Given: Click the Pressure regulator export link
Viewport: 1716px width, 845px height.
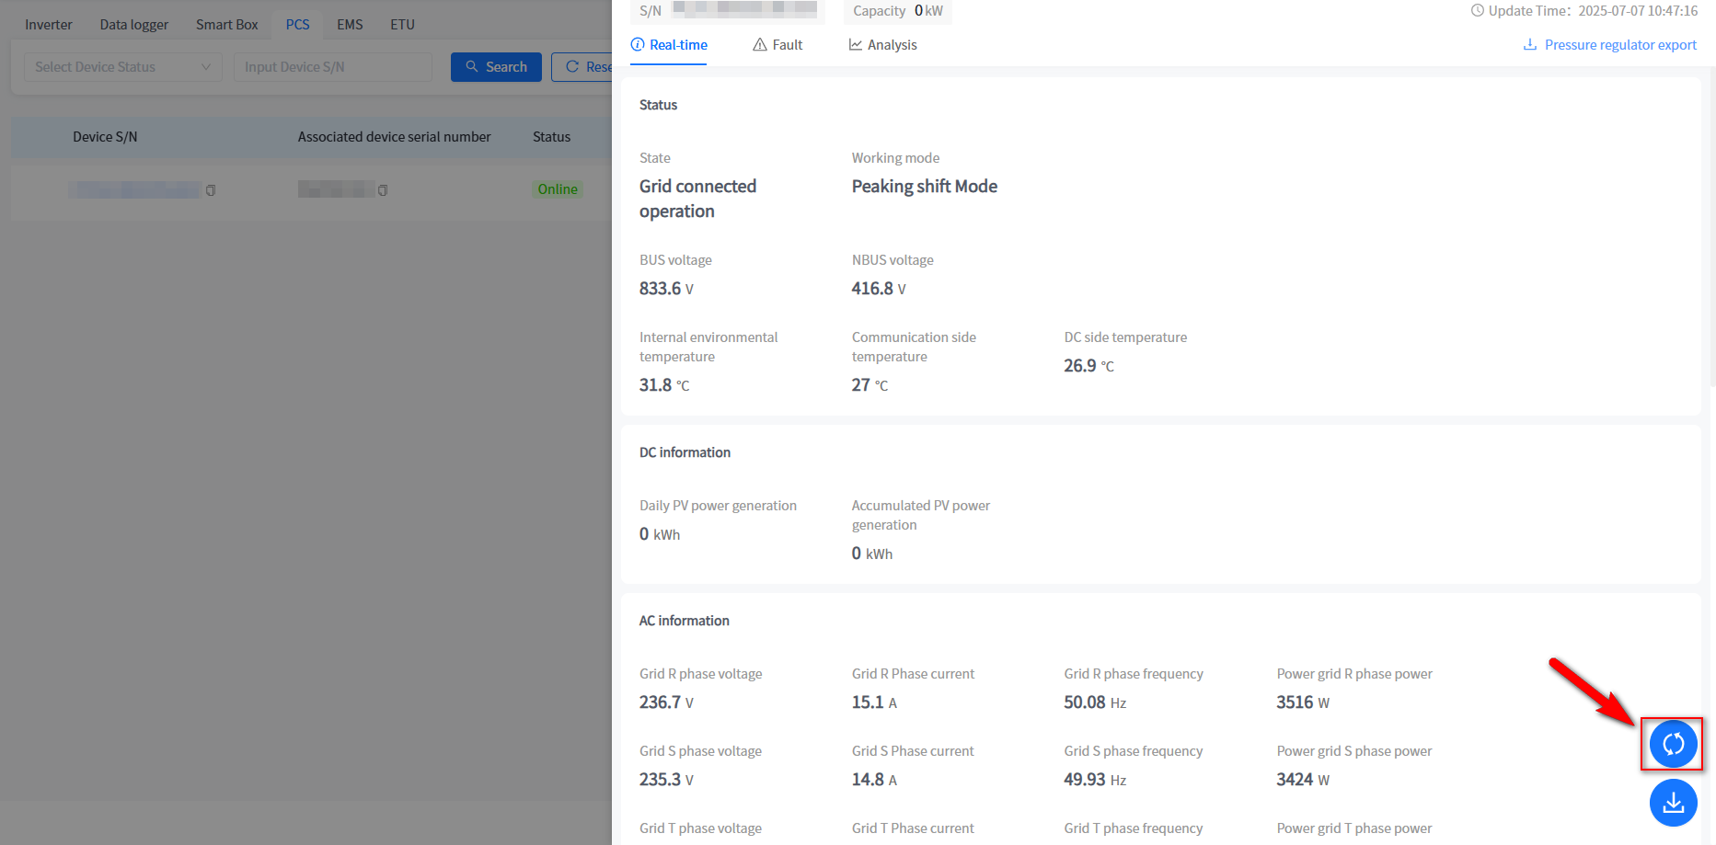Looking at the screenshot, I should (1619, 45).
